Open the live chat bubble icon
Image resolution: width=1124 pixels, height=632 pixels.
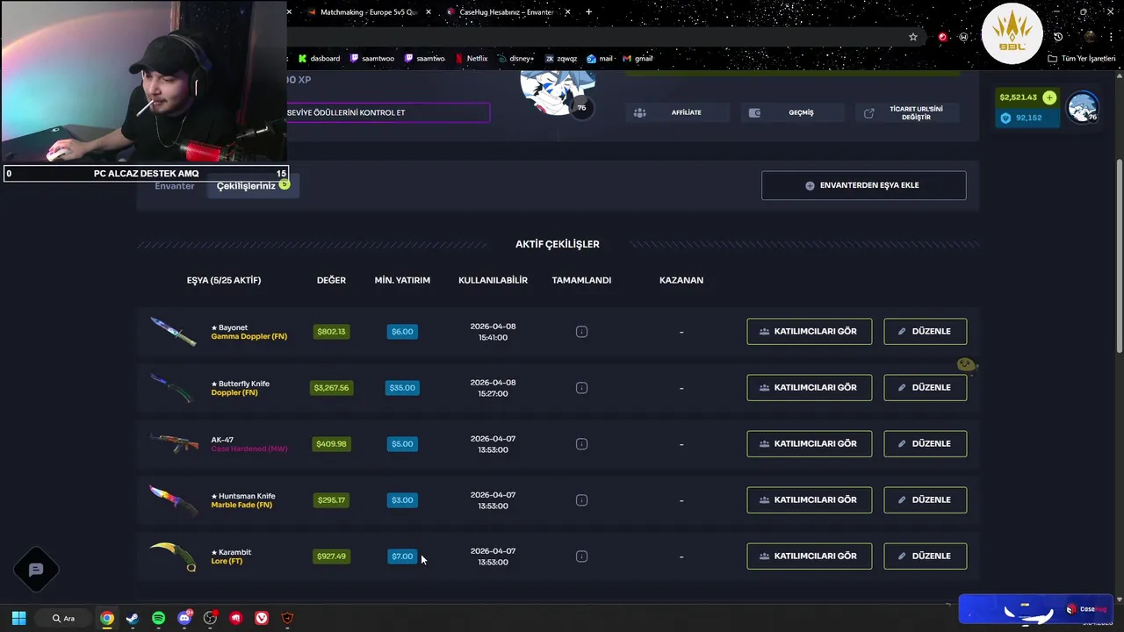tap(36, 570)
